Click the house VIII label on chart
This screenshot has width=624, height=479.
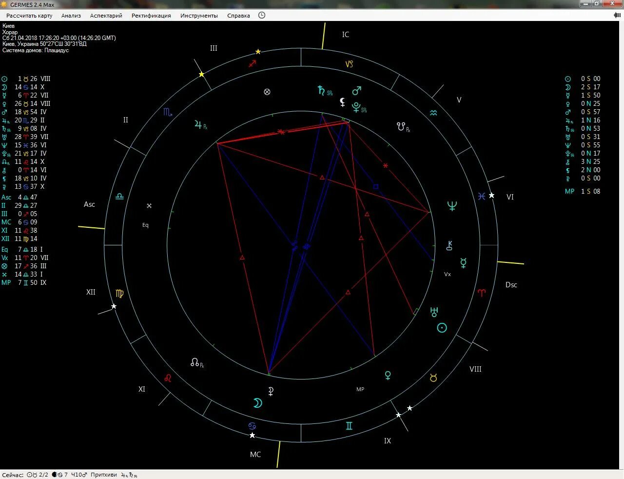475,369
